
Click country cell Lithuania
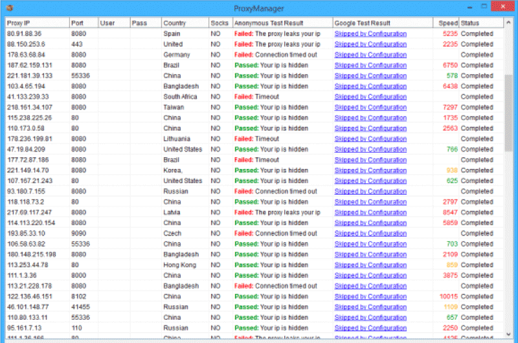click(177, 138)
